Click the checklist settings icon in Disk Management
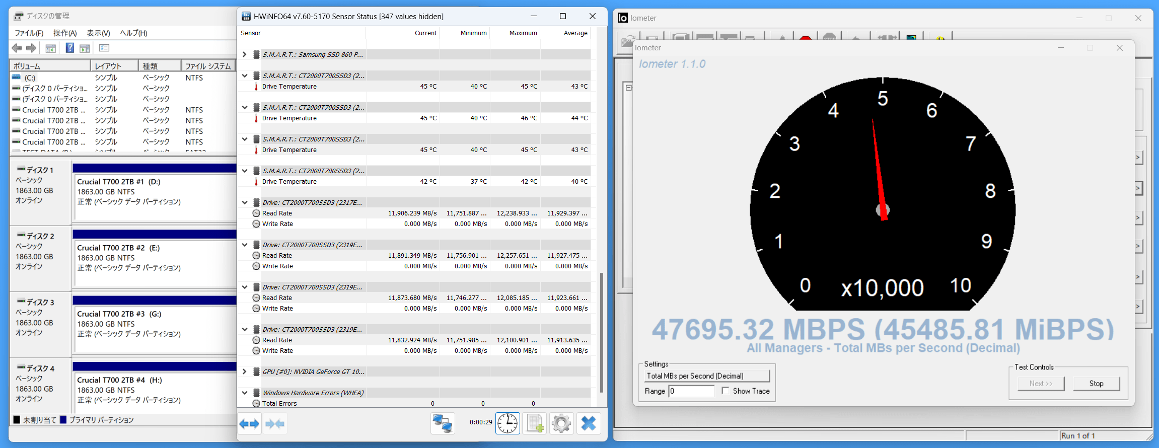This screenshot has height=448, width=1159. (x=104, y=48)
